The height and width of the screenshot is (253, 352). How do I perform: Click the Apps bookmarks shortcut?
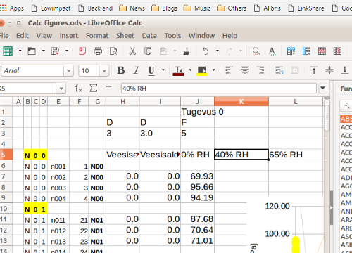[x=12, y=8]
